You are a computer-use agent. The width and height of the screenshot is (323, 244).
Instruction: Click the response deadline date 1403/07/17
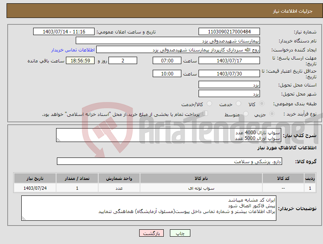pyautogui.click(x=229, y=60)
